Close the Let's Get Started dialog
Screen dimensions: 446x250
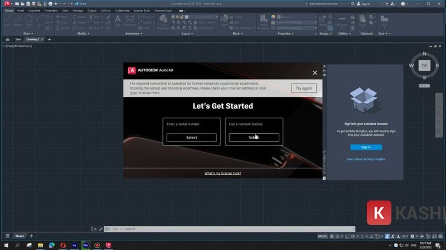[x=315, y=72]
